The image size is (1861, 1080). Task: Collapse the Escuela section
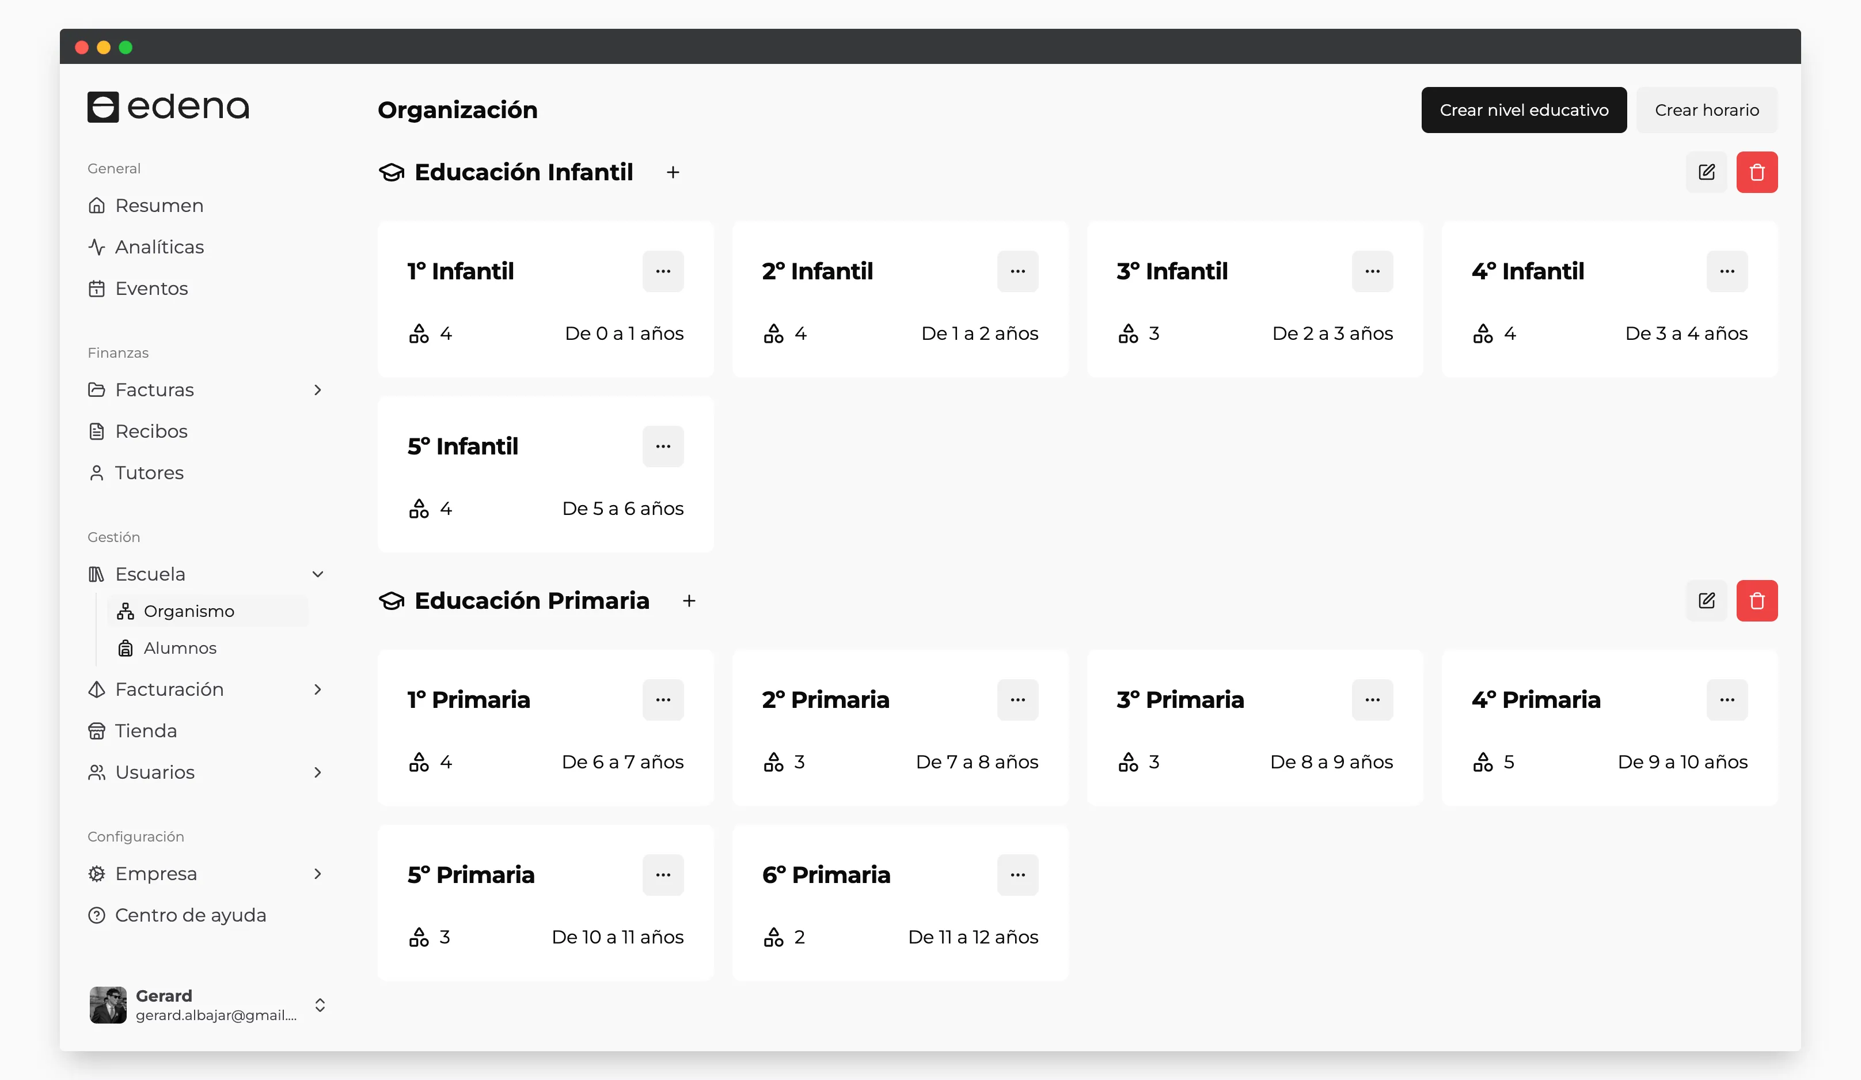317,574
